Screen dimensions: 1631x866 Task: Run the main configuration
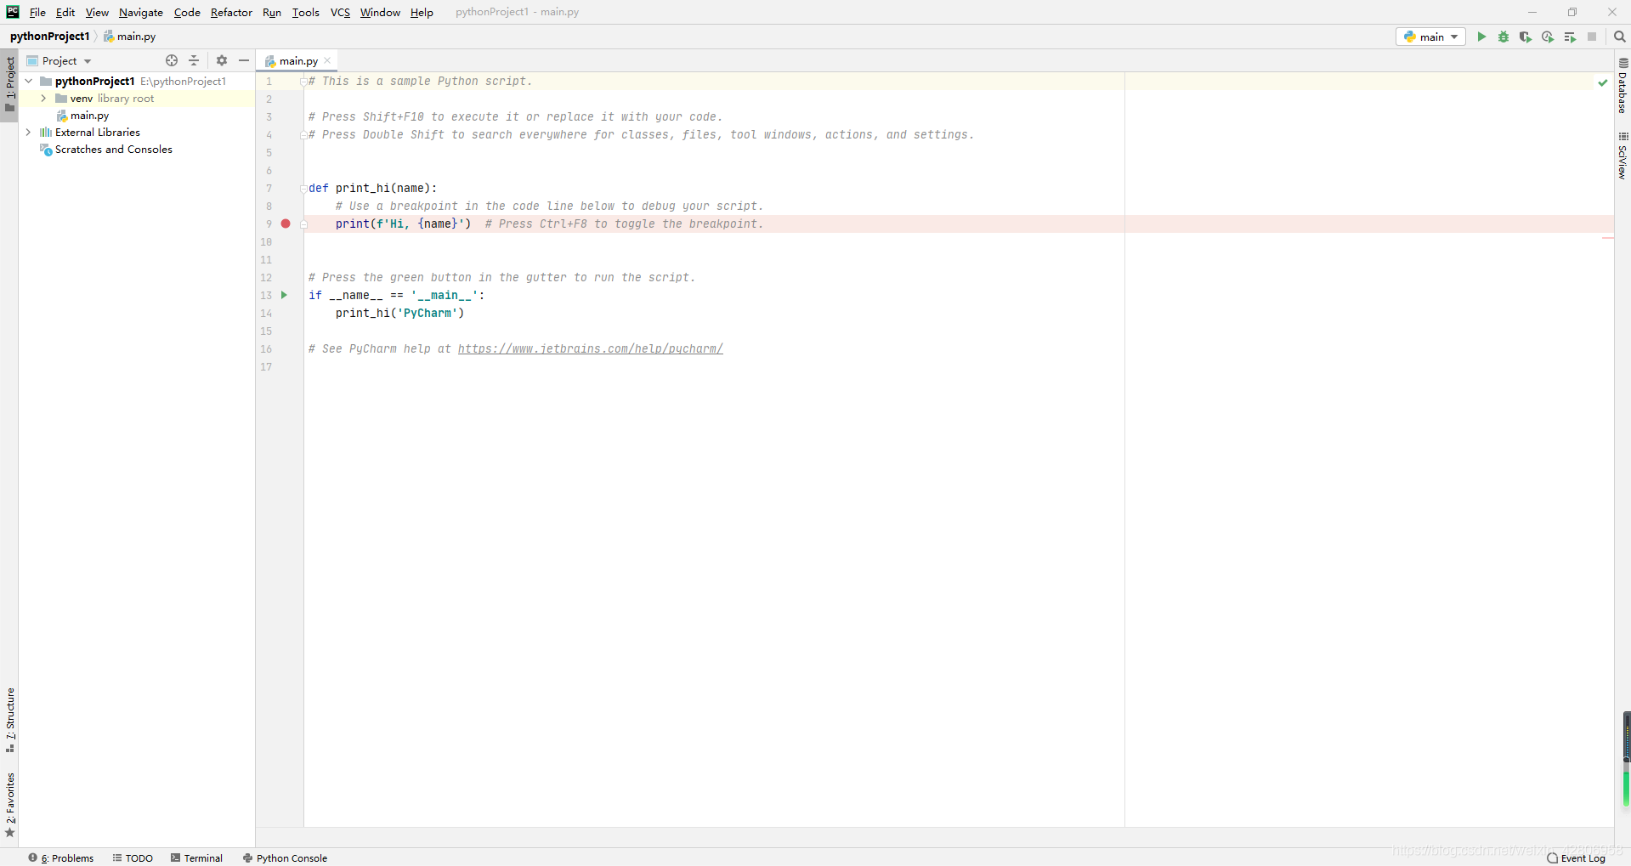1481,37
